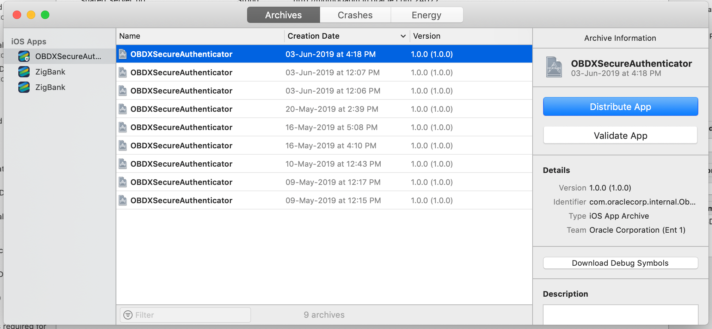Select archive name dated 03-Jun-2019 at 4:18 PM
Image resolution: width=712 pixels, height=329 pixels.
181,54
